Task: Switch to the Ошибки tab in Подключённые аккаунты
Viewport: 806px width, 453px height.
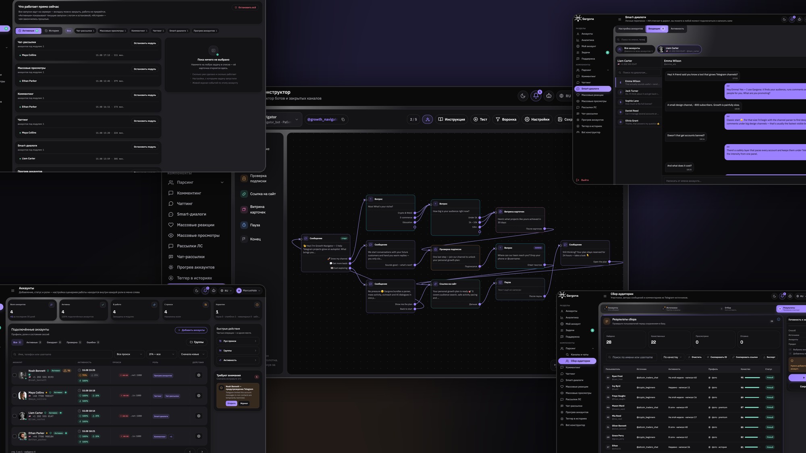Action: [93, 342]
